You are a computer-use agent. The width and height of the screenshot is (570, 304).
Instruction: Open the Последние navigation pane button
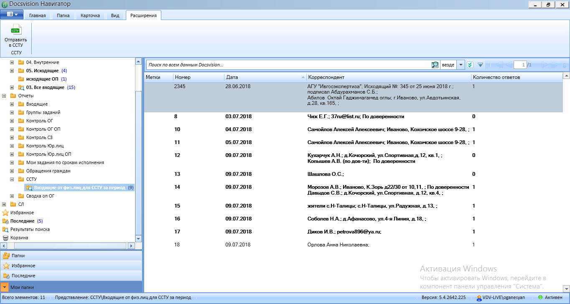[x=71, y=276]
